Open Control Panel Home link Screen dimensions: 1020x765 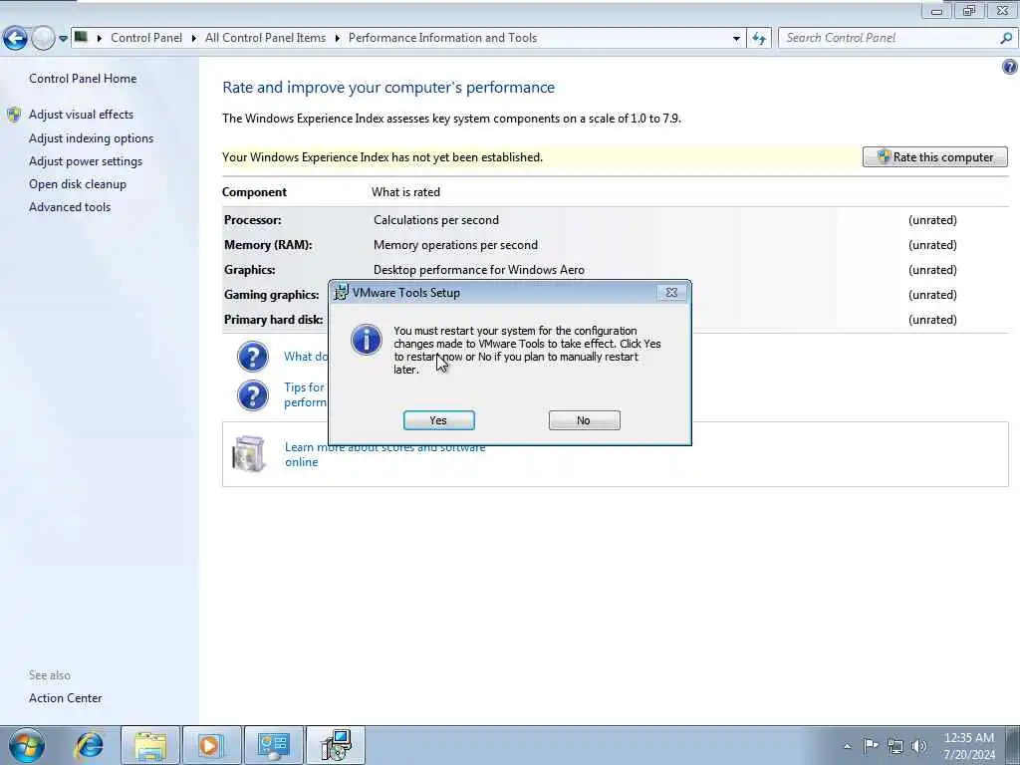click(83, 78)
